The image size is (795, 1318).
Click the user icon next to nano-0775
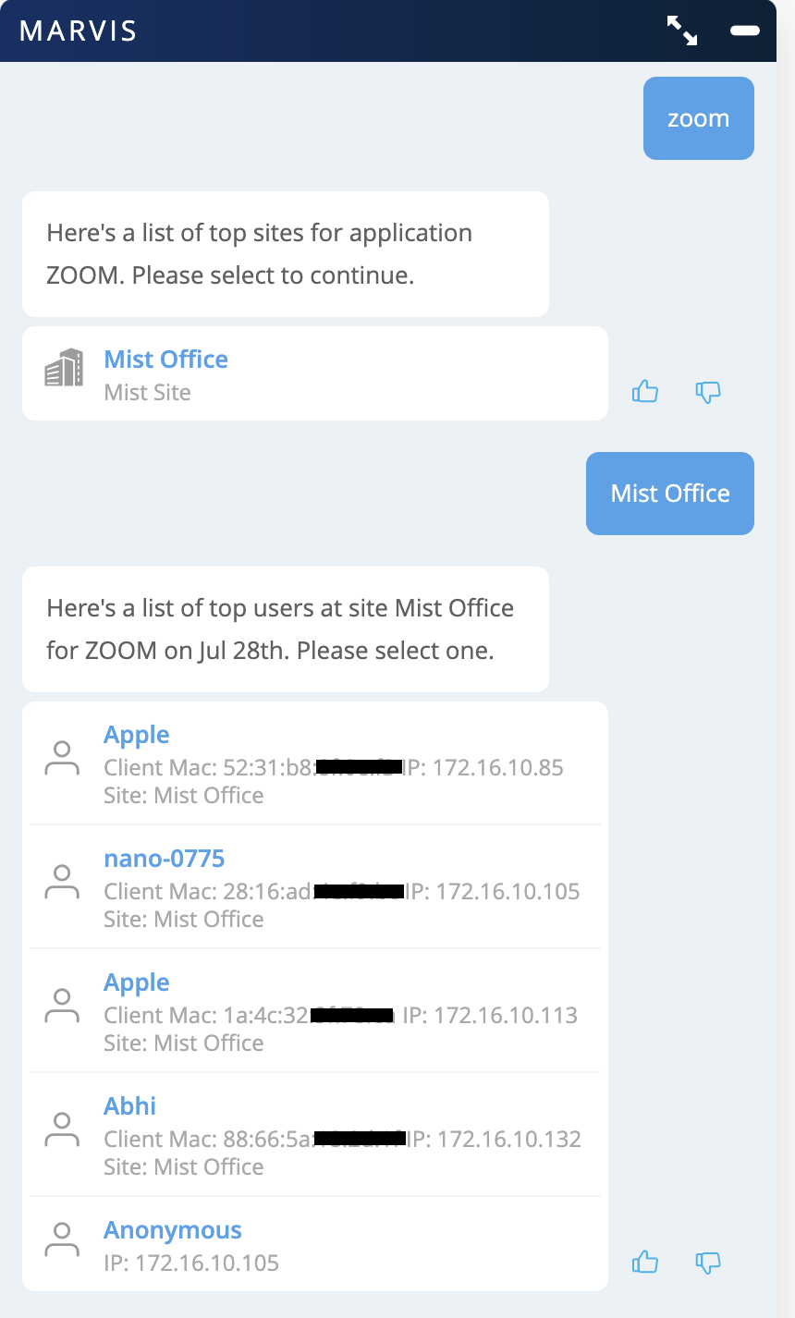tap(62, 882)
